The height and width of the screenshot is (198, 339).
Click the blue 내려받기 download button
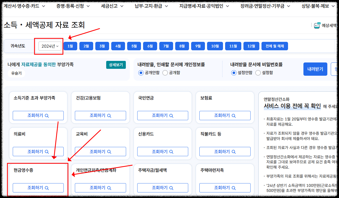(315, 69)
